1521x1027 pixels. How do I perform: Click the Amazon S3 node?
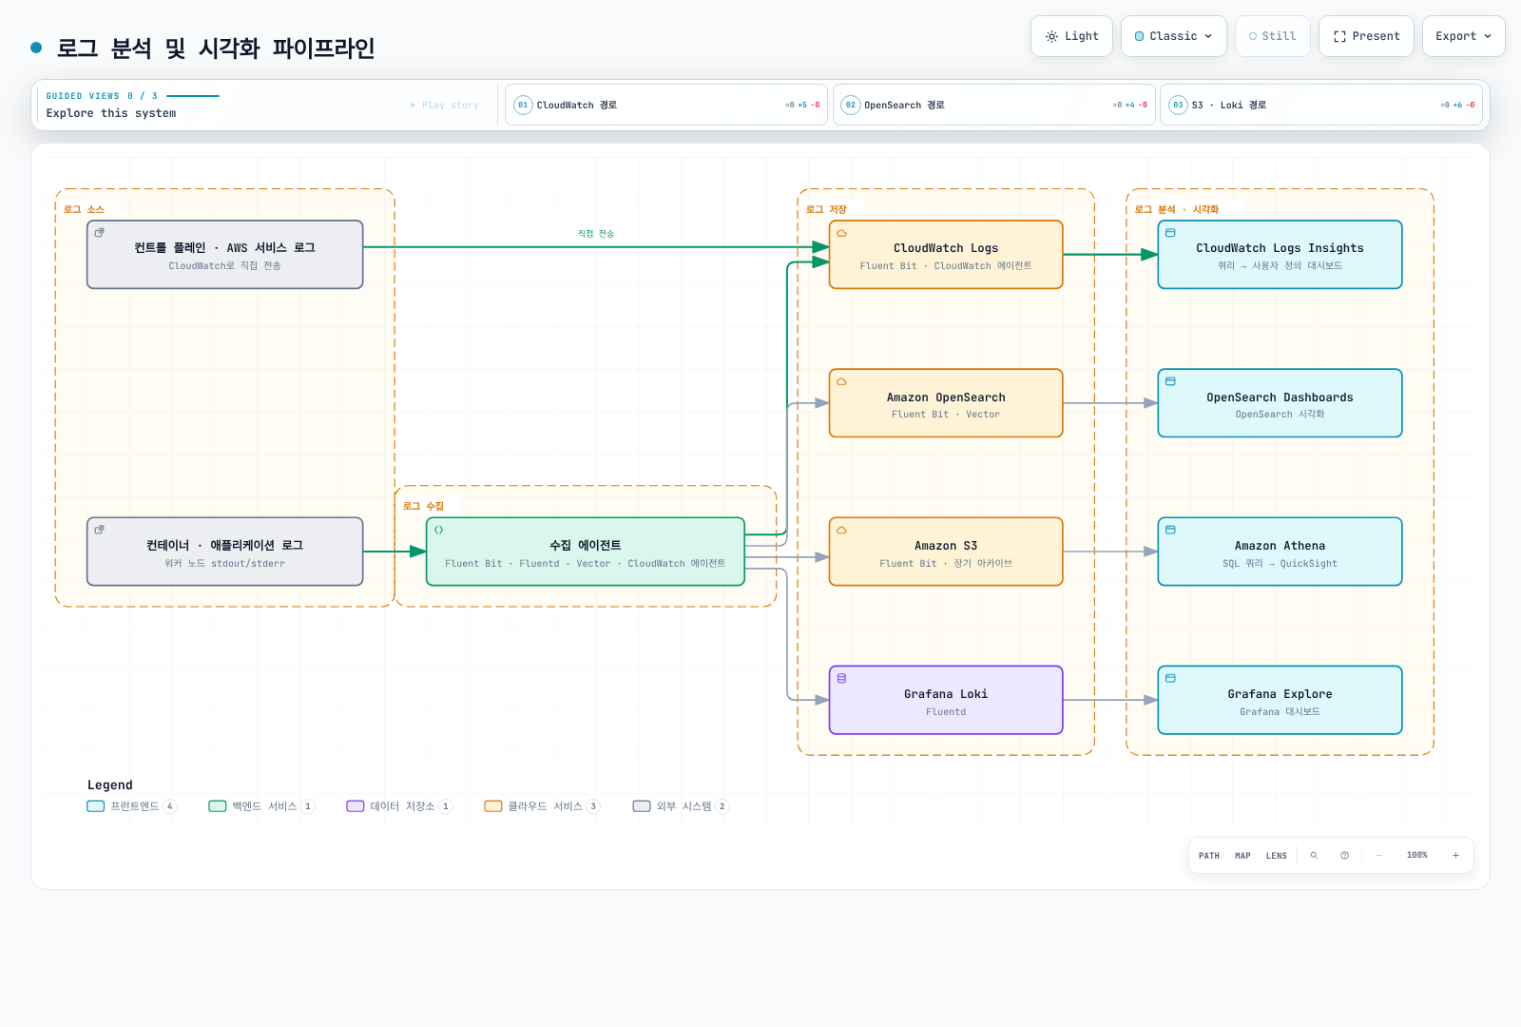946,552
